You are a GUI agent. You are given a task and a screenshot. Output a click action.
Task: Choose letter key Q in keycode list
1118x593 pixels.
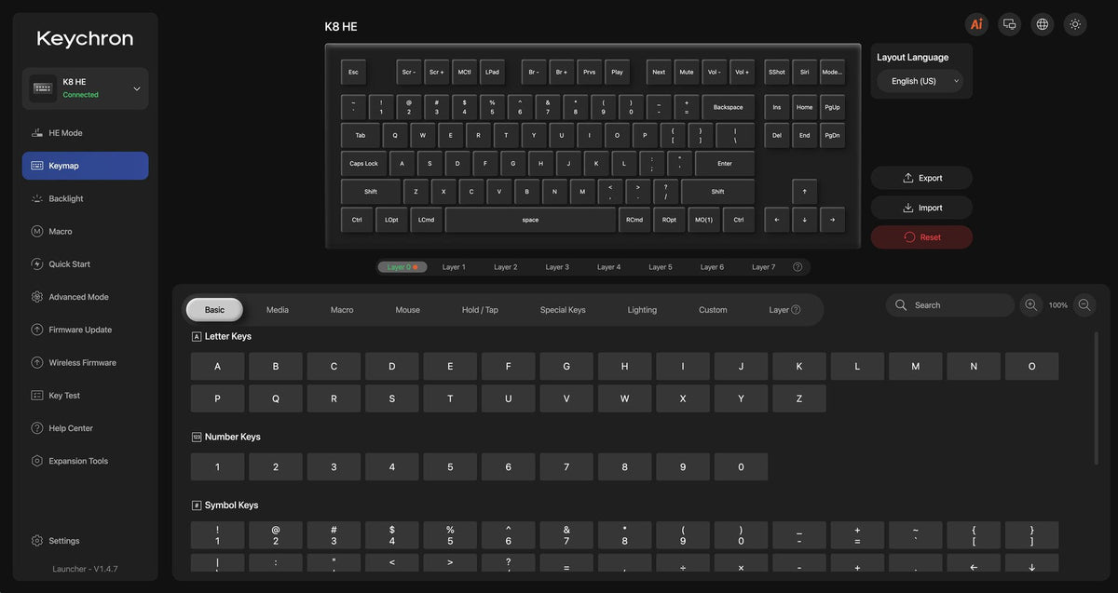[276, 398]
